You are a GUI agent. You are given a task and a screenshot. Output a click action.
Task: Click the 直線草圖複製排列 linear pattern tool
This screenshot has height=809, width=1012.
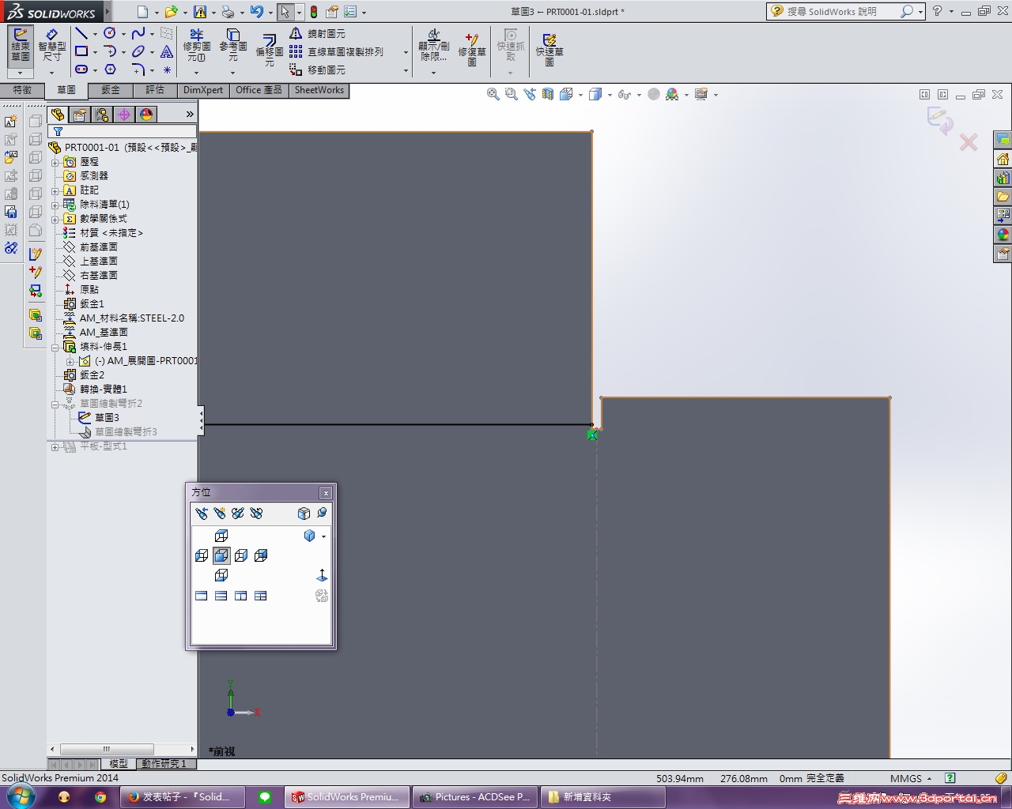[x=336, y=51]
